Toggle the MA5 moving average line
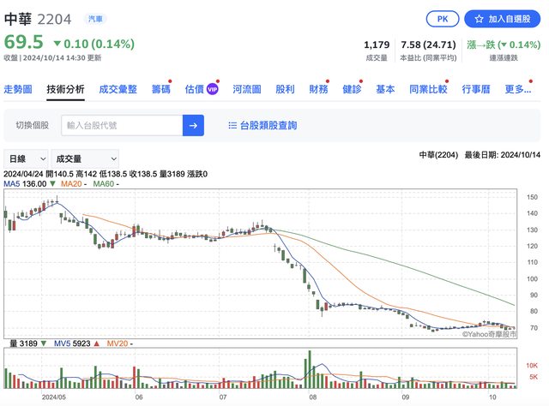The image size is (549, 406). (x=26, y=183)
